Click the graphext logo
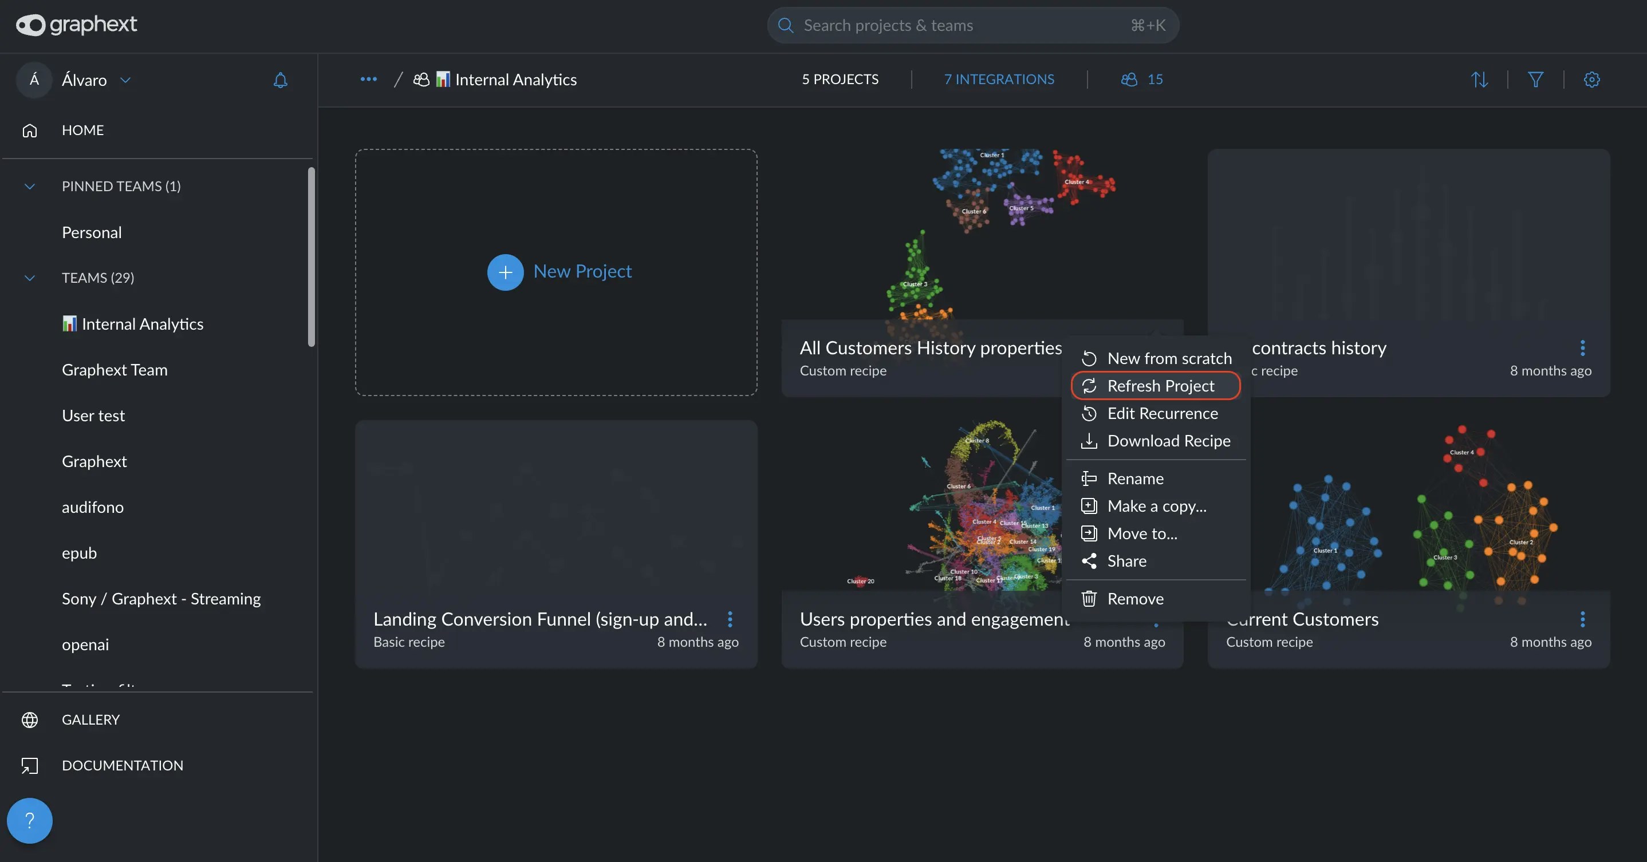Viewport: 1647px width, 862px height. point(76,25)
